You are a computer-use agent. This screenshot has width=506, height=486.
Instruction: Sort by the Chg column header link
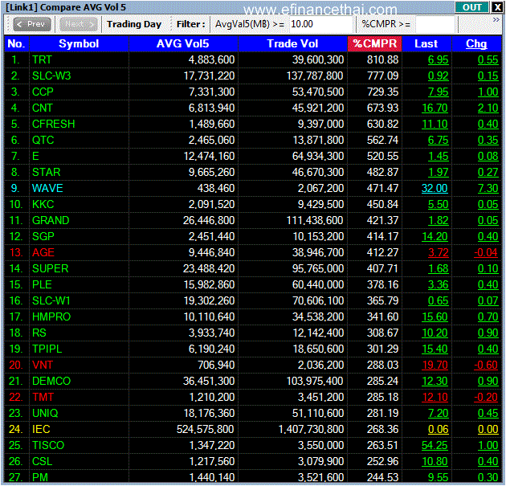click(x=476, y=44)
